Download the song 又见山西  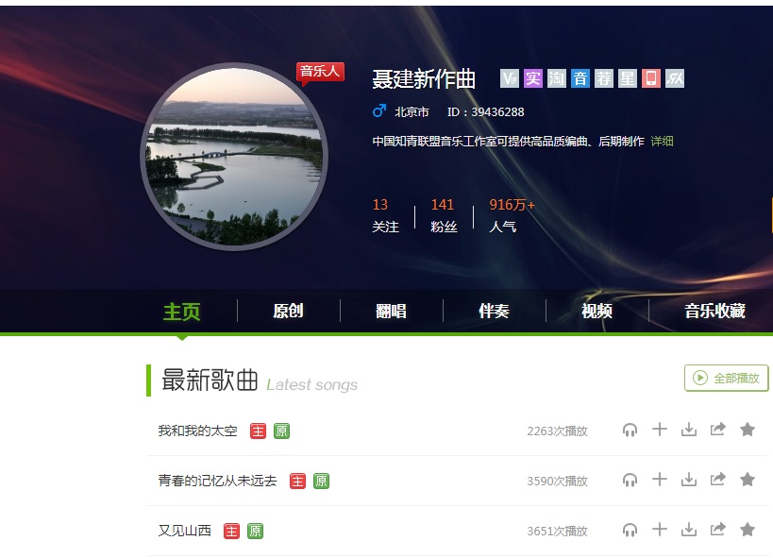(x=689, y=531)
